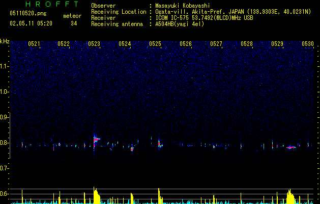Click the ICOM IC-575 receiver text
Image resolution: width=320 pixels, height=204 pixels.
pyautogui.click(x=204, y=18)
